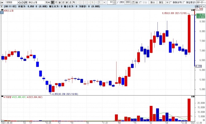This screenshot has width=206, height=124.
Task: Click the magnifier stock search icon
Action: point(23,2)
